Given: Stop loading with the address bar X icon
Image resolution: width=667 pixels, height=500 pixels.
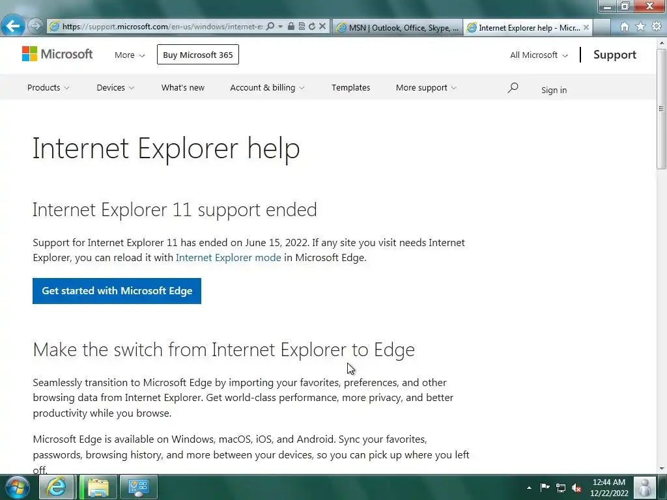Looking at the screenshot, I should click(x=322, y=26).
